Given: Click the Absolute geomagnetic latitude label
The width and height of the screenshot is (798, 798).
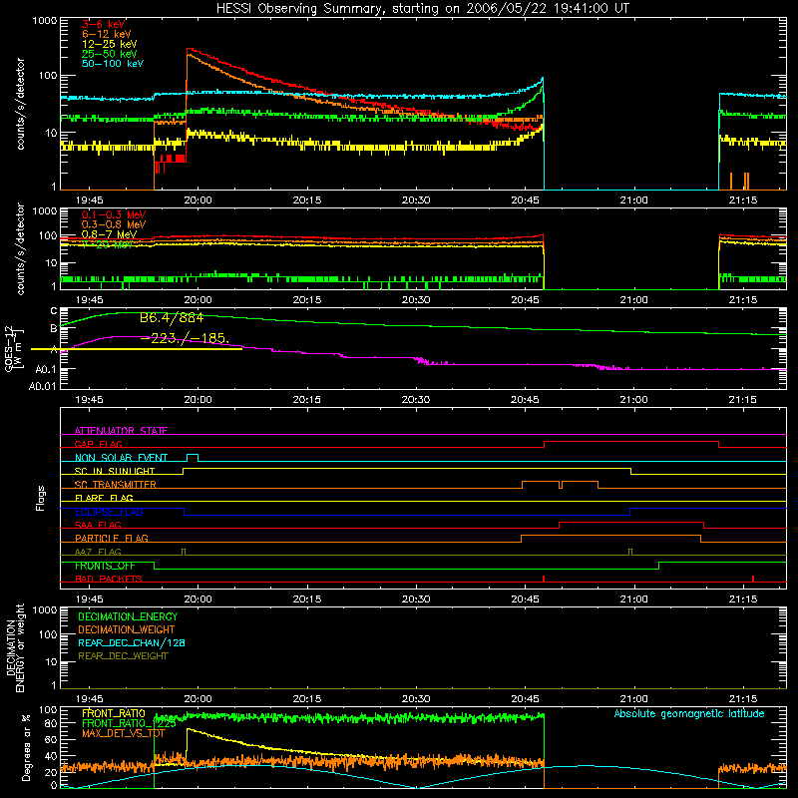Looking at the screenshot, I should point(689,713).
